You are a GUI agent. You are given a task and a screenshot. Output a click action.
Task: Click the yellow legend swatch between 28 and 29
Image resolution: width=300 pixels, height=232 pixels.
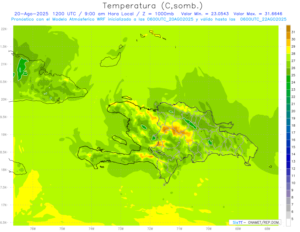[x=288, y=50]
